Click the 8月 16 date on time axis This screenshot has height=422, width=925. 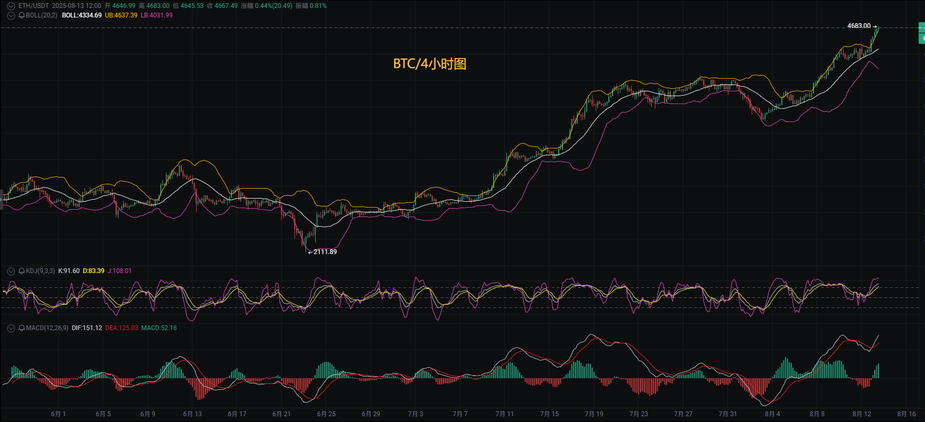point(906,414)
